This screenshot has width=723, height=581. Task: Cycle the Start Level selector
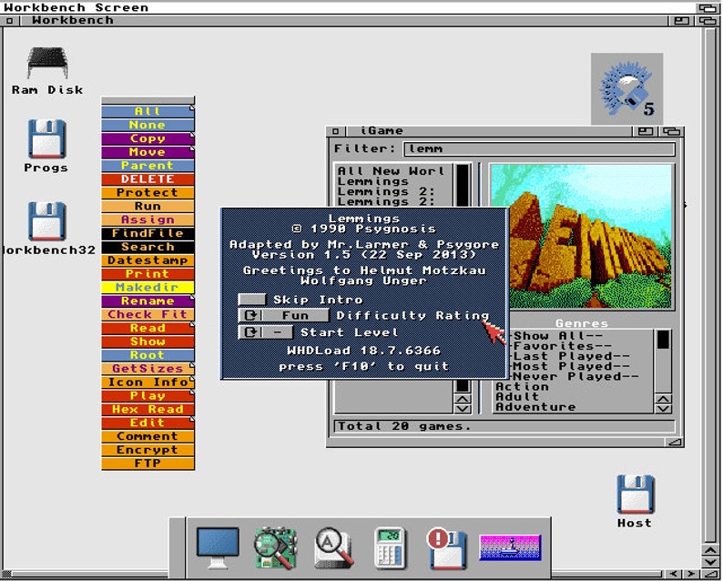click(265, 332)
